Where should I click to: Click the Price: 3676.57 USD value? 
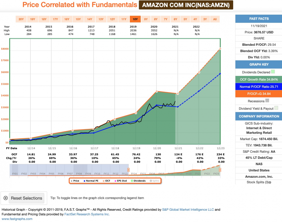coord(259,32)
